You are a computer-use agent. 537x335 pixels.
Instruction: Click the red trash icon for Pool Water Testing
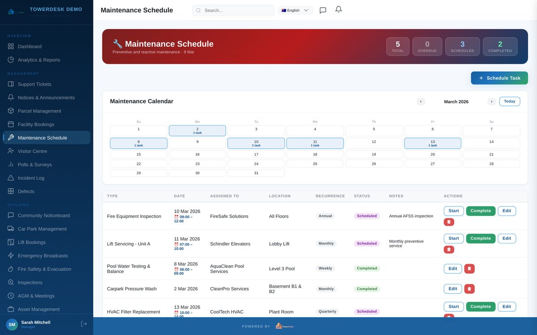point(469,268)
